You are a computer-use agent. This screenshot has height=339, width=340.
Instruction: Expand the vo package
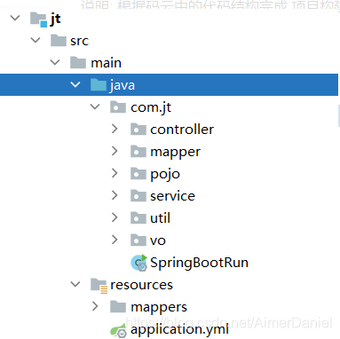tap(115, 240)
